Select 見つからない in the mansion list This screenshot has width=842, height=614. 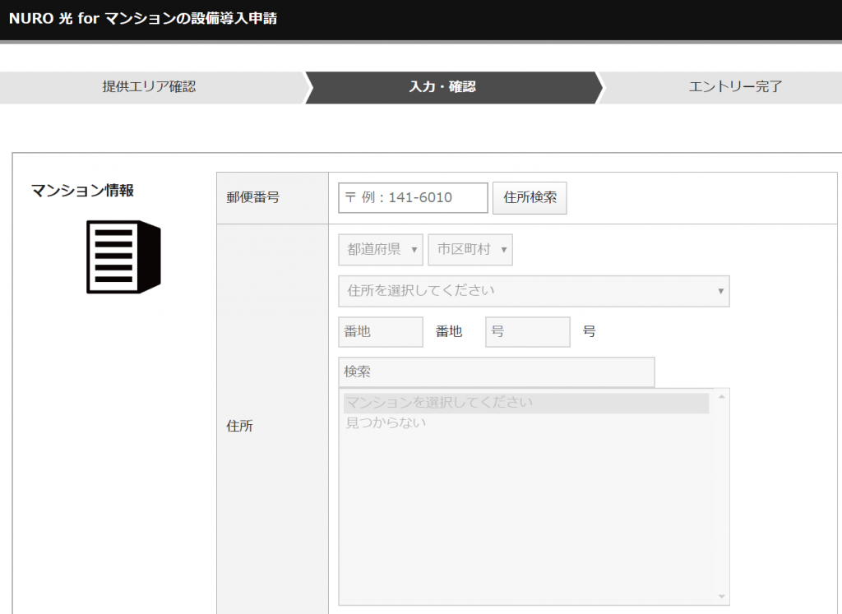pyautogui.click(x=386, y=423)
